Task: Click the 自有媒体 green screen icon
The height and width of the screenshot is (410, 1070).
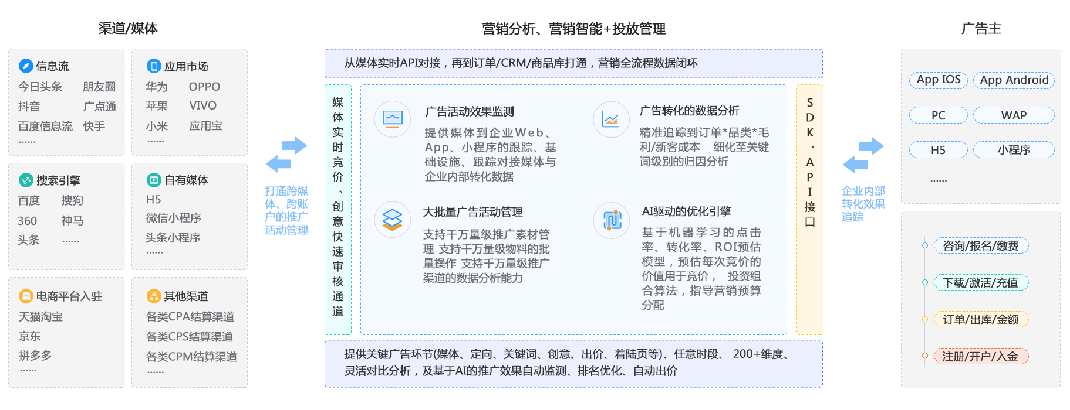Action: click(x=154, y=180)
